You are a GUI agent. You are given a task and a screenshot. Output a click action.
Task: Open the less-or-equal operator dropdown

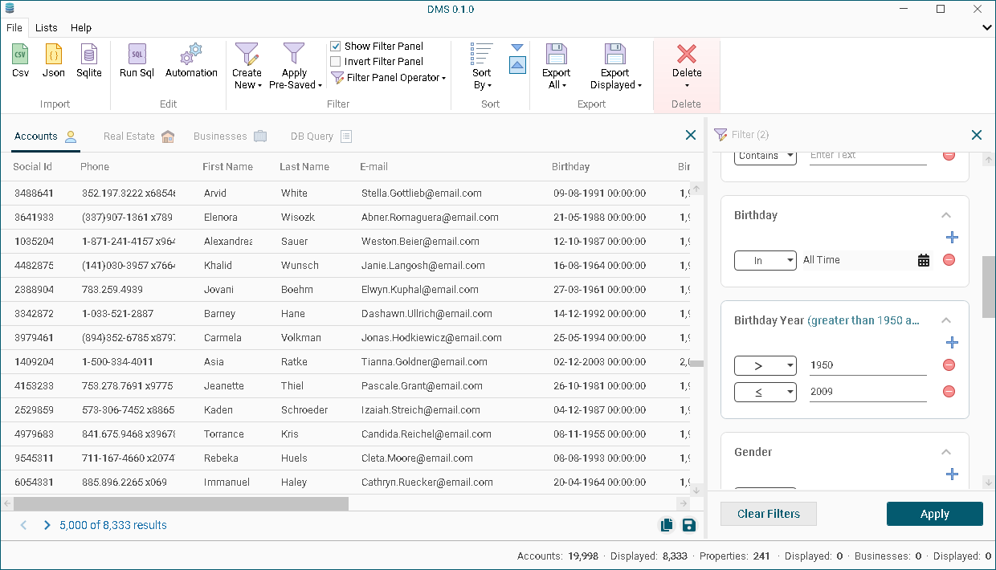point(765,392)
